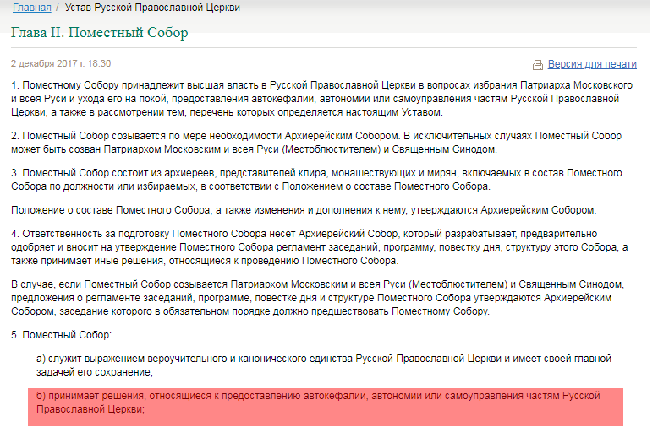Click the heading Глава II. Поместный Собор

click(99, 33)
